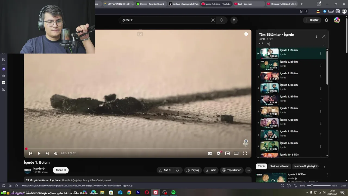
Task: Open Premiere Pro from the taskbar
Action: (138, 192)
